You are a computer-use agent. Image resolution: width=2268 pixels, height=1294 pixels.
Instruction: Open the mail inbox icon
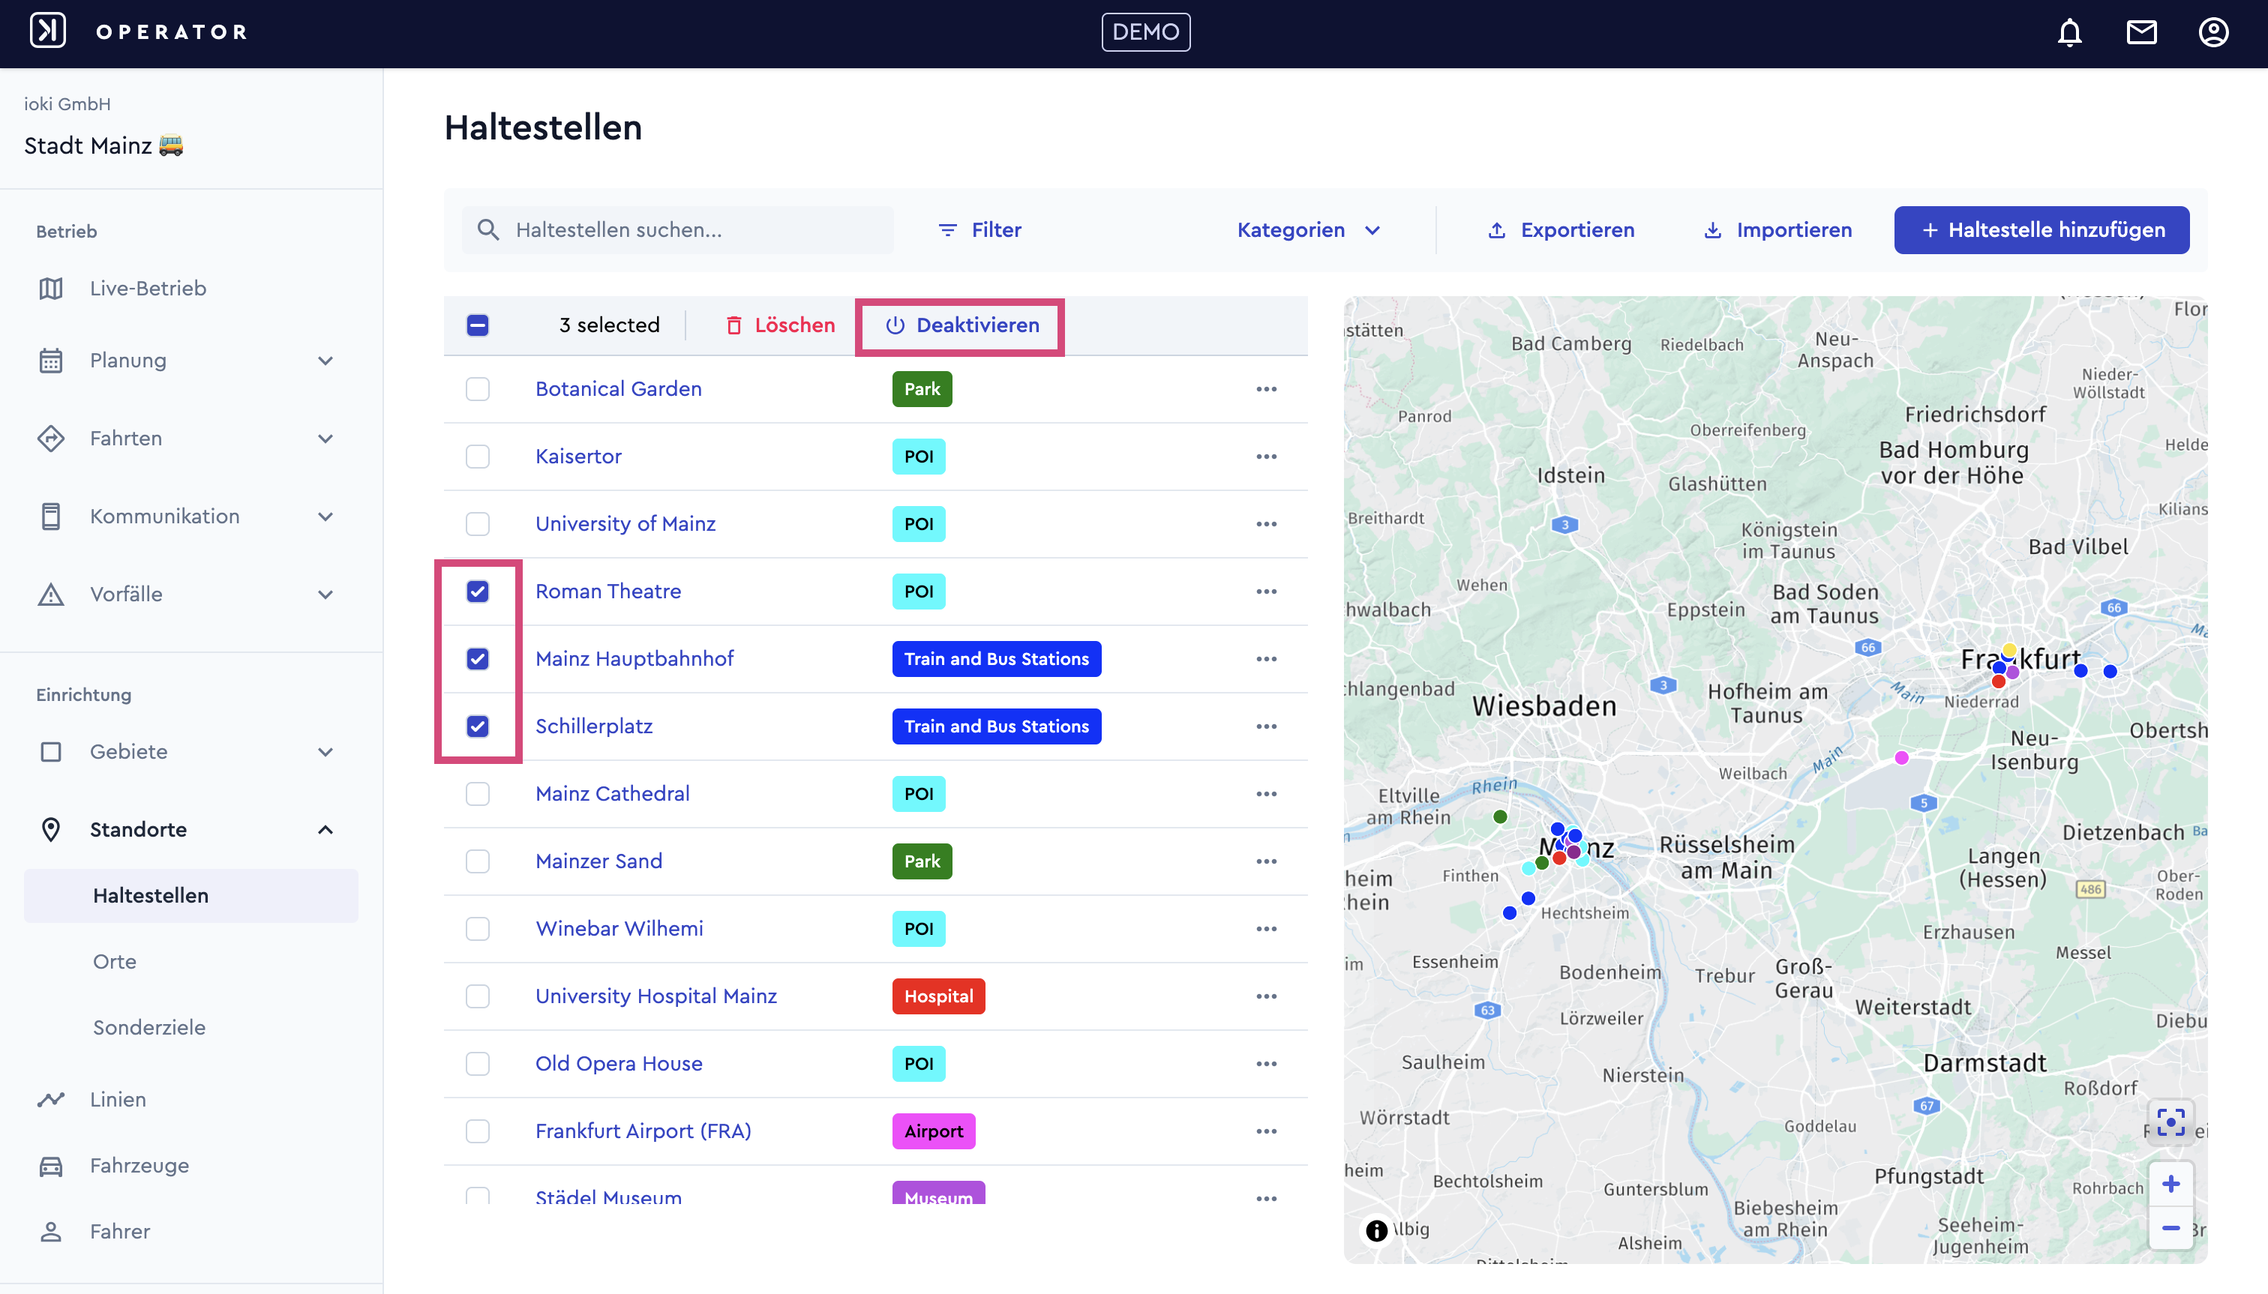[2140, 32]
